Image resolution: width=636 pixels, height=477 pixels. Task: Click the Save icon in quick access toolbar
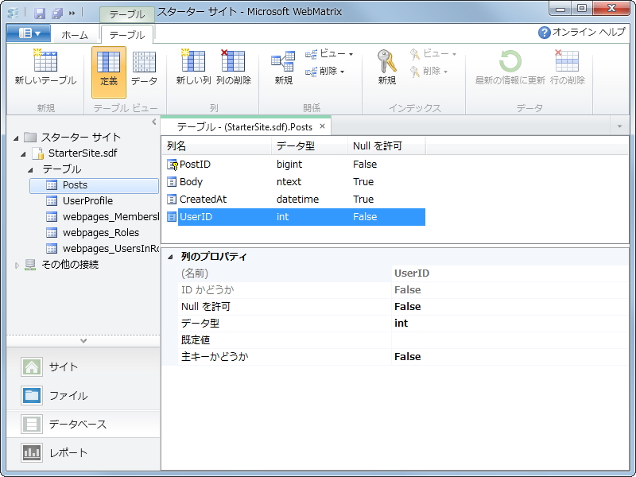(x=40, y=14)
